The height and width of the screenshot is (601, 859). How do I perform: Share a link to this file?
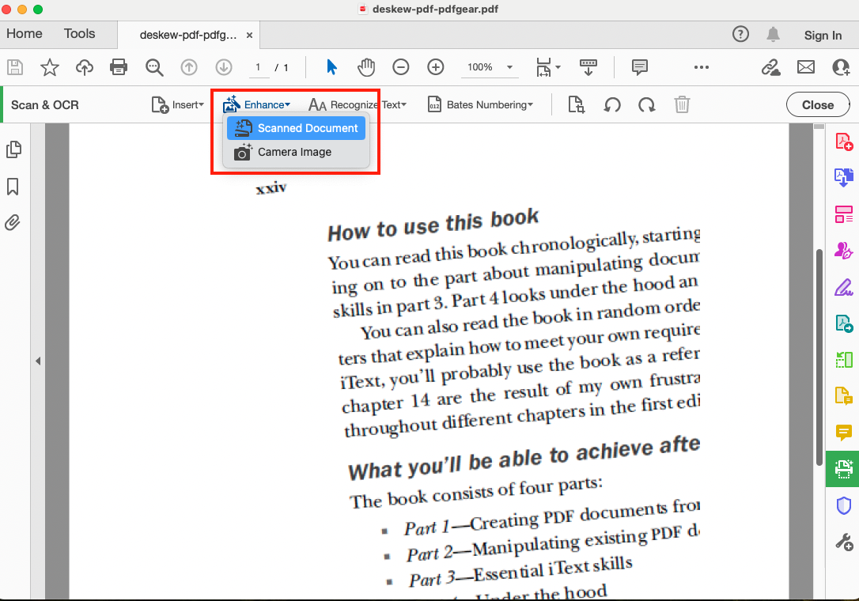(770, 67)
